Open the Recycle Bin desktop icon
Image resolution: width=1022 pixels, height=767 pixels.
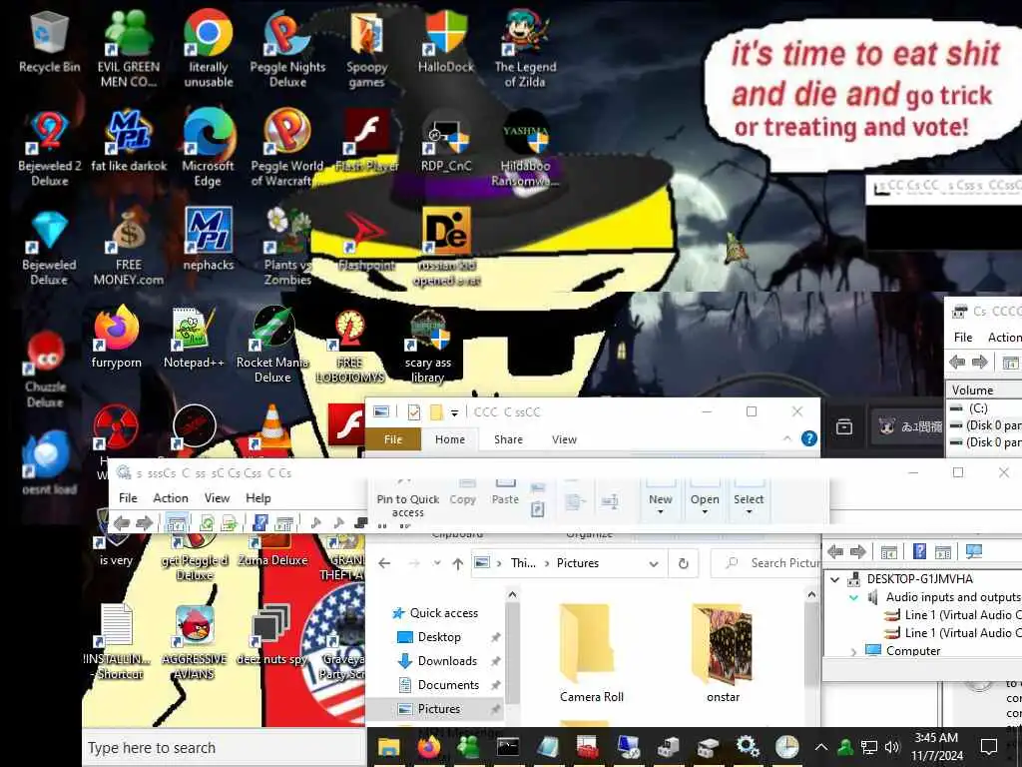49,42
